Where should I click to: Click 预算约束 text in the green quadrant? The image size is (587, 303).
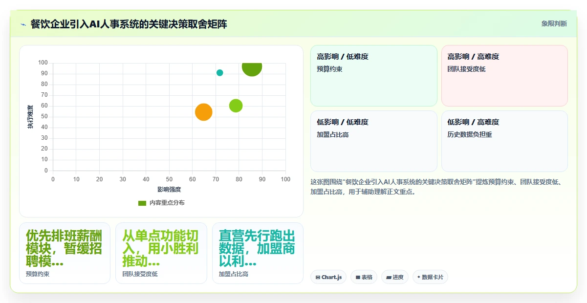pos(329,69)
